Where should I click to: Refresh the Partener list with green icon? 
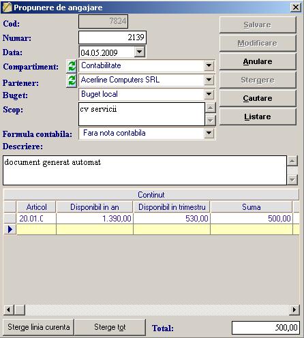point(72,81)
